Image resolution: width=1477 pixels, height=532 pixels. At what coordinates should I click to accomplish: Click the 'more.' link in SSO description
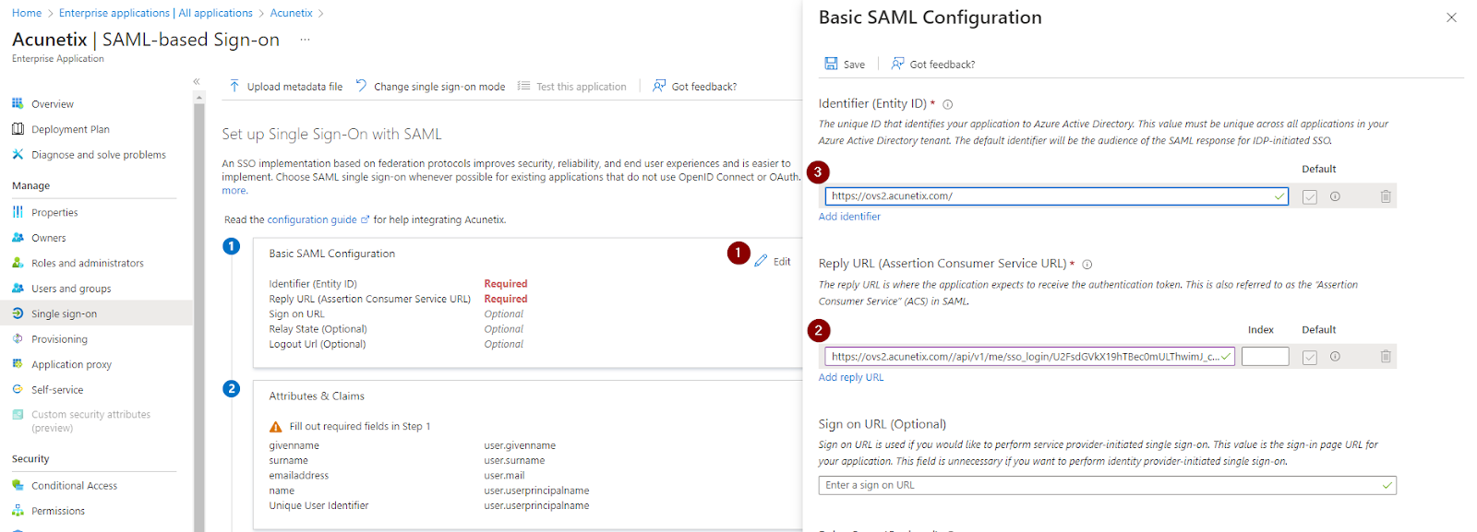pos(234,191)
